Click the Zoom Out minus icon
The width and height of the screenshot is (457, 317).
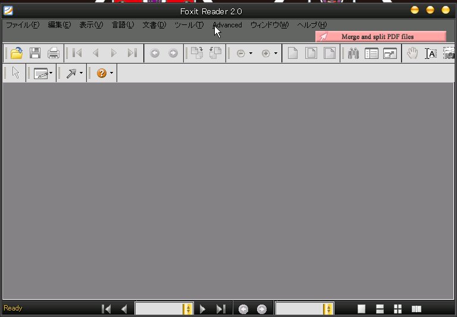tap(241, 54)
